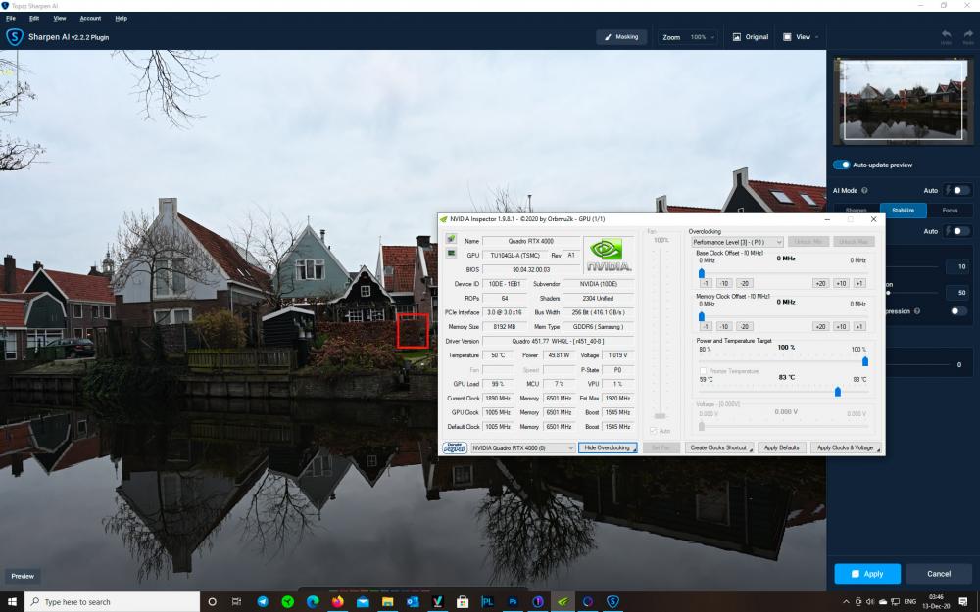Screen dimensions: 980x612
Task: Toggle the AI Mode Auto switch
Action: (x=960, y=191)
